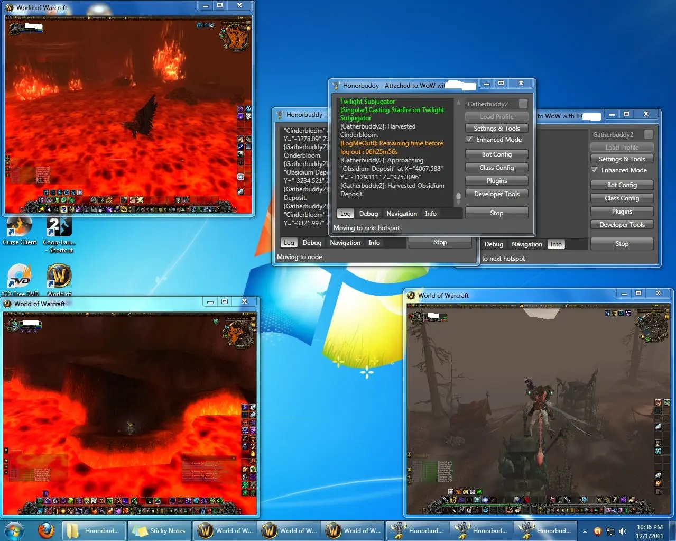
Task: Open Info tab in the rear-left Honorbuddy window
Action: [374, 243]
